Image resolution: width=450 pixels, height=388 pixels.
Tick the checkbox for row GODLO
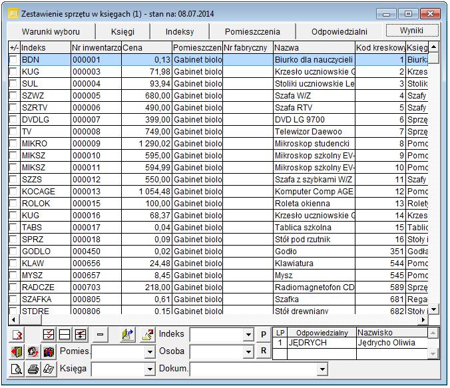point(13,252)
